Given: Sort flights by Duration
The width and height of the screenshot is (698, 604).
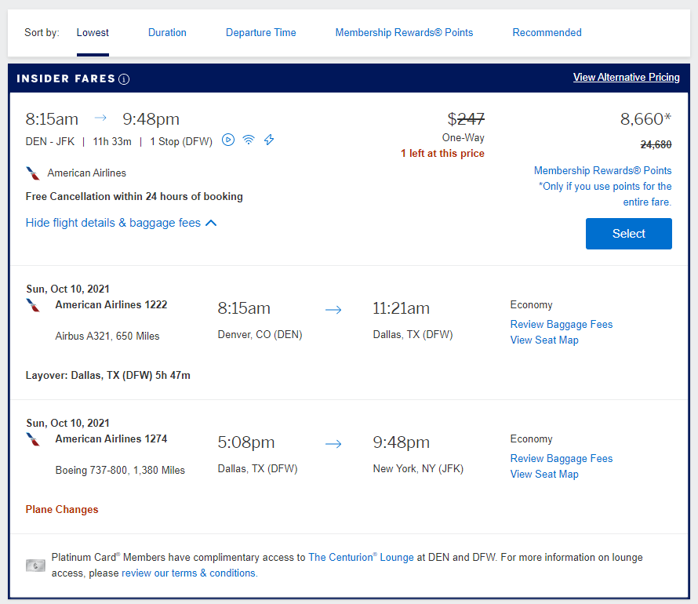Looking at the screenshot, I should (x=167, y=33).
